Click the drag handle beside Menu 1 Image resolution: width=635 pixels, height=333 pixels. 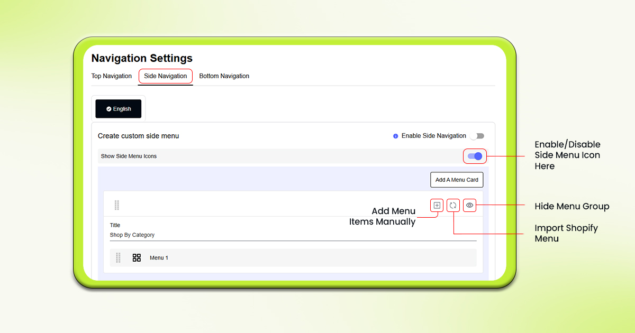(x=117, y=257)
